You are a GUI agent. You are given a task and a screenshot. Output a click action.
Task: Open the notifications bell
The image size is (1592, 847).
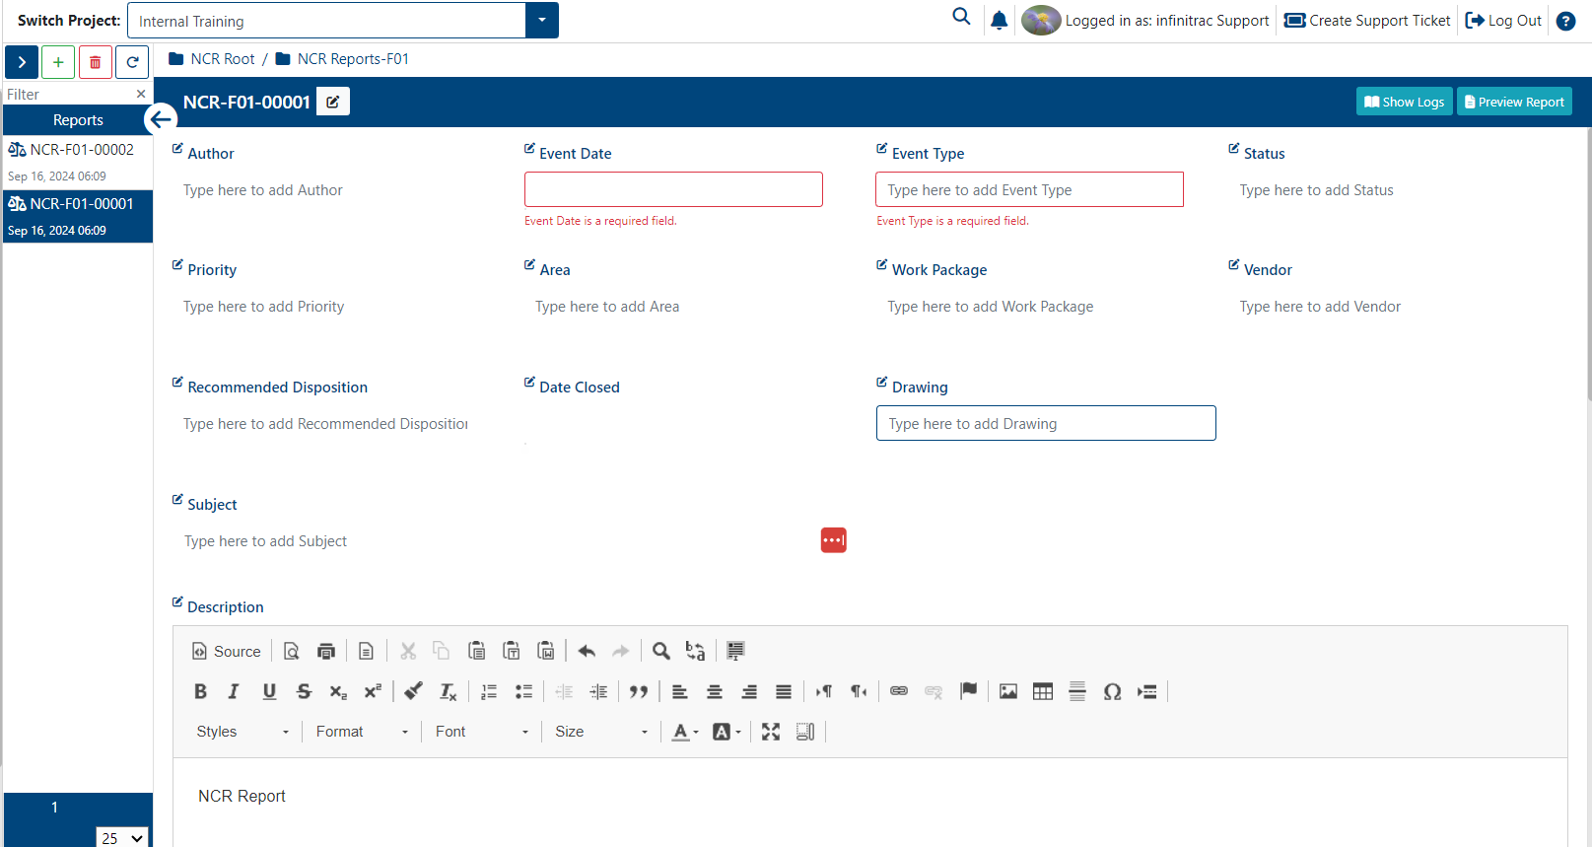[x=999, y=21]
